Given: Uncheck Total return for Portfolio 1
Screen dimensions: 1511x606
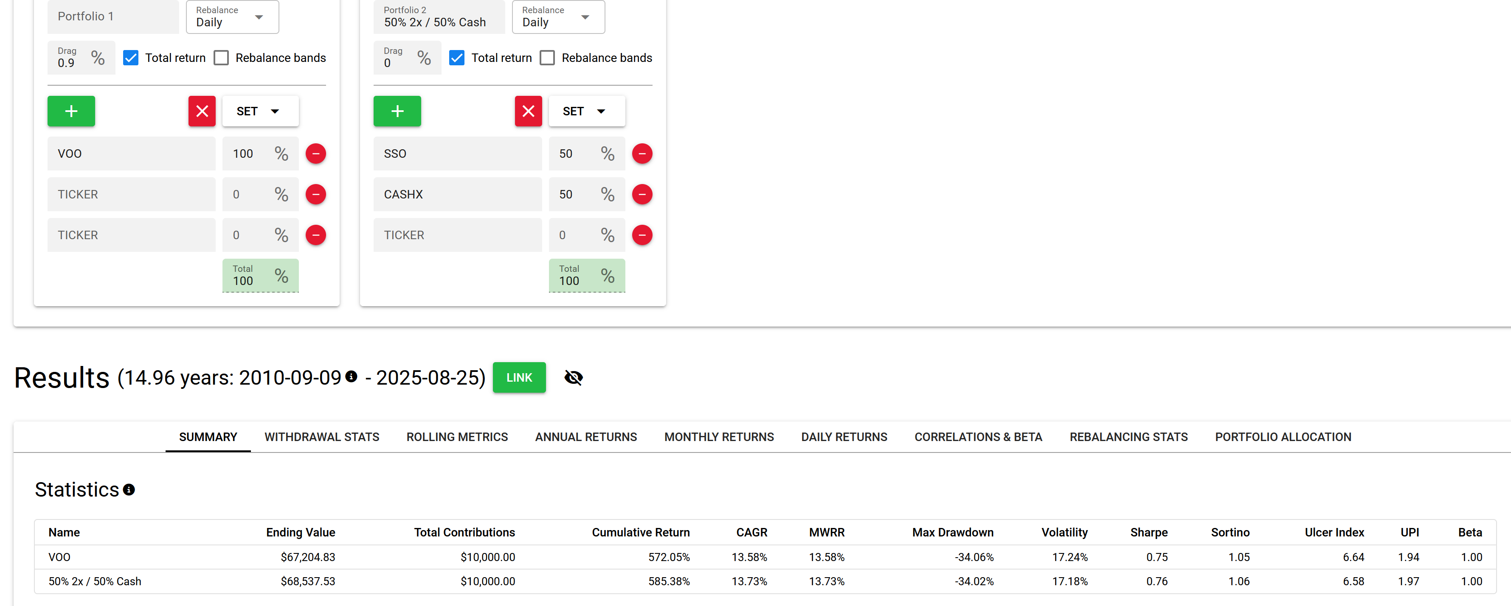Looking at the screenshot, I should 131,57.
